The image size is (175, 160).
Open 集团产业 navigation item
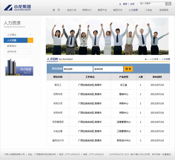102,10
